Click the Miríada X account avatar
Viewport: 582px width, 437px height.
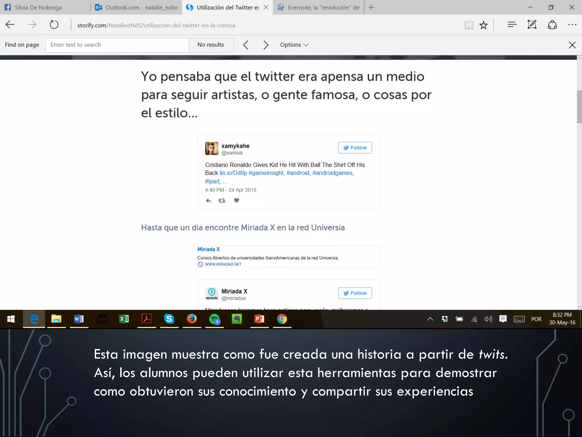[x=212, y=294]
